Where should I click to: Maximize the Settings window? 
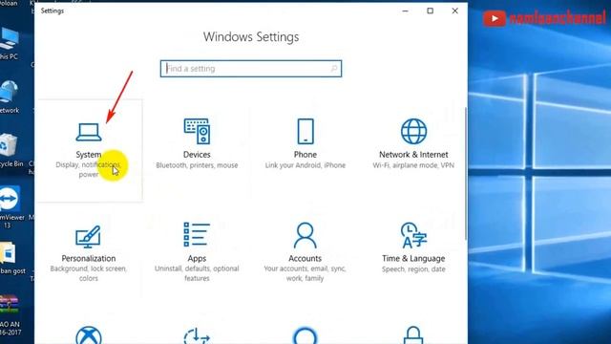coord(431,11)
